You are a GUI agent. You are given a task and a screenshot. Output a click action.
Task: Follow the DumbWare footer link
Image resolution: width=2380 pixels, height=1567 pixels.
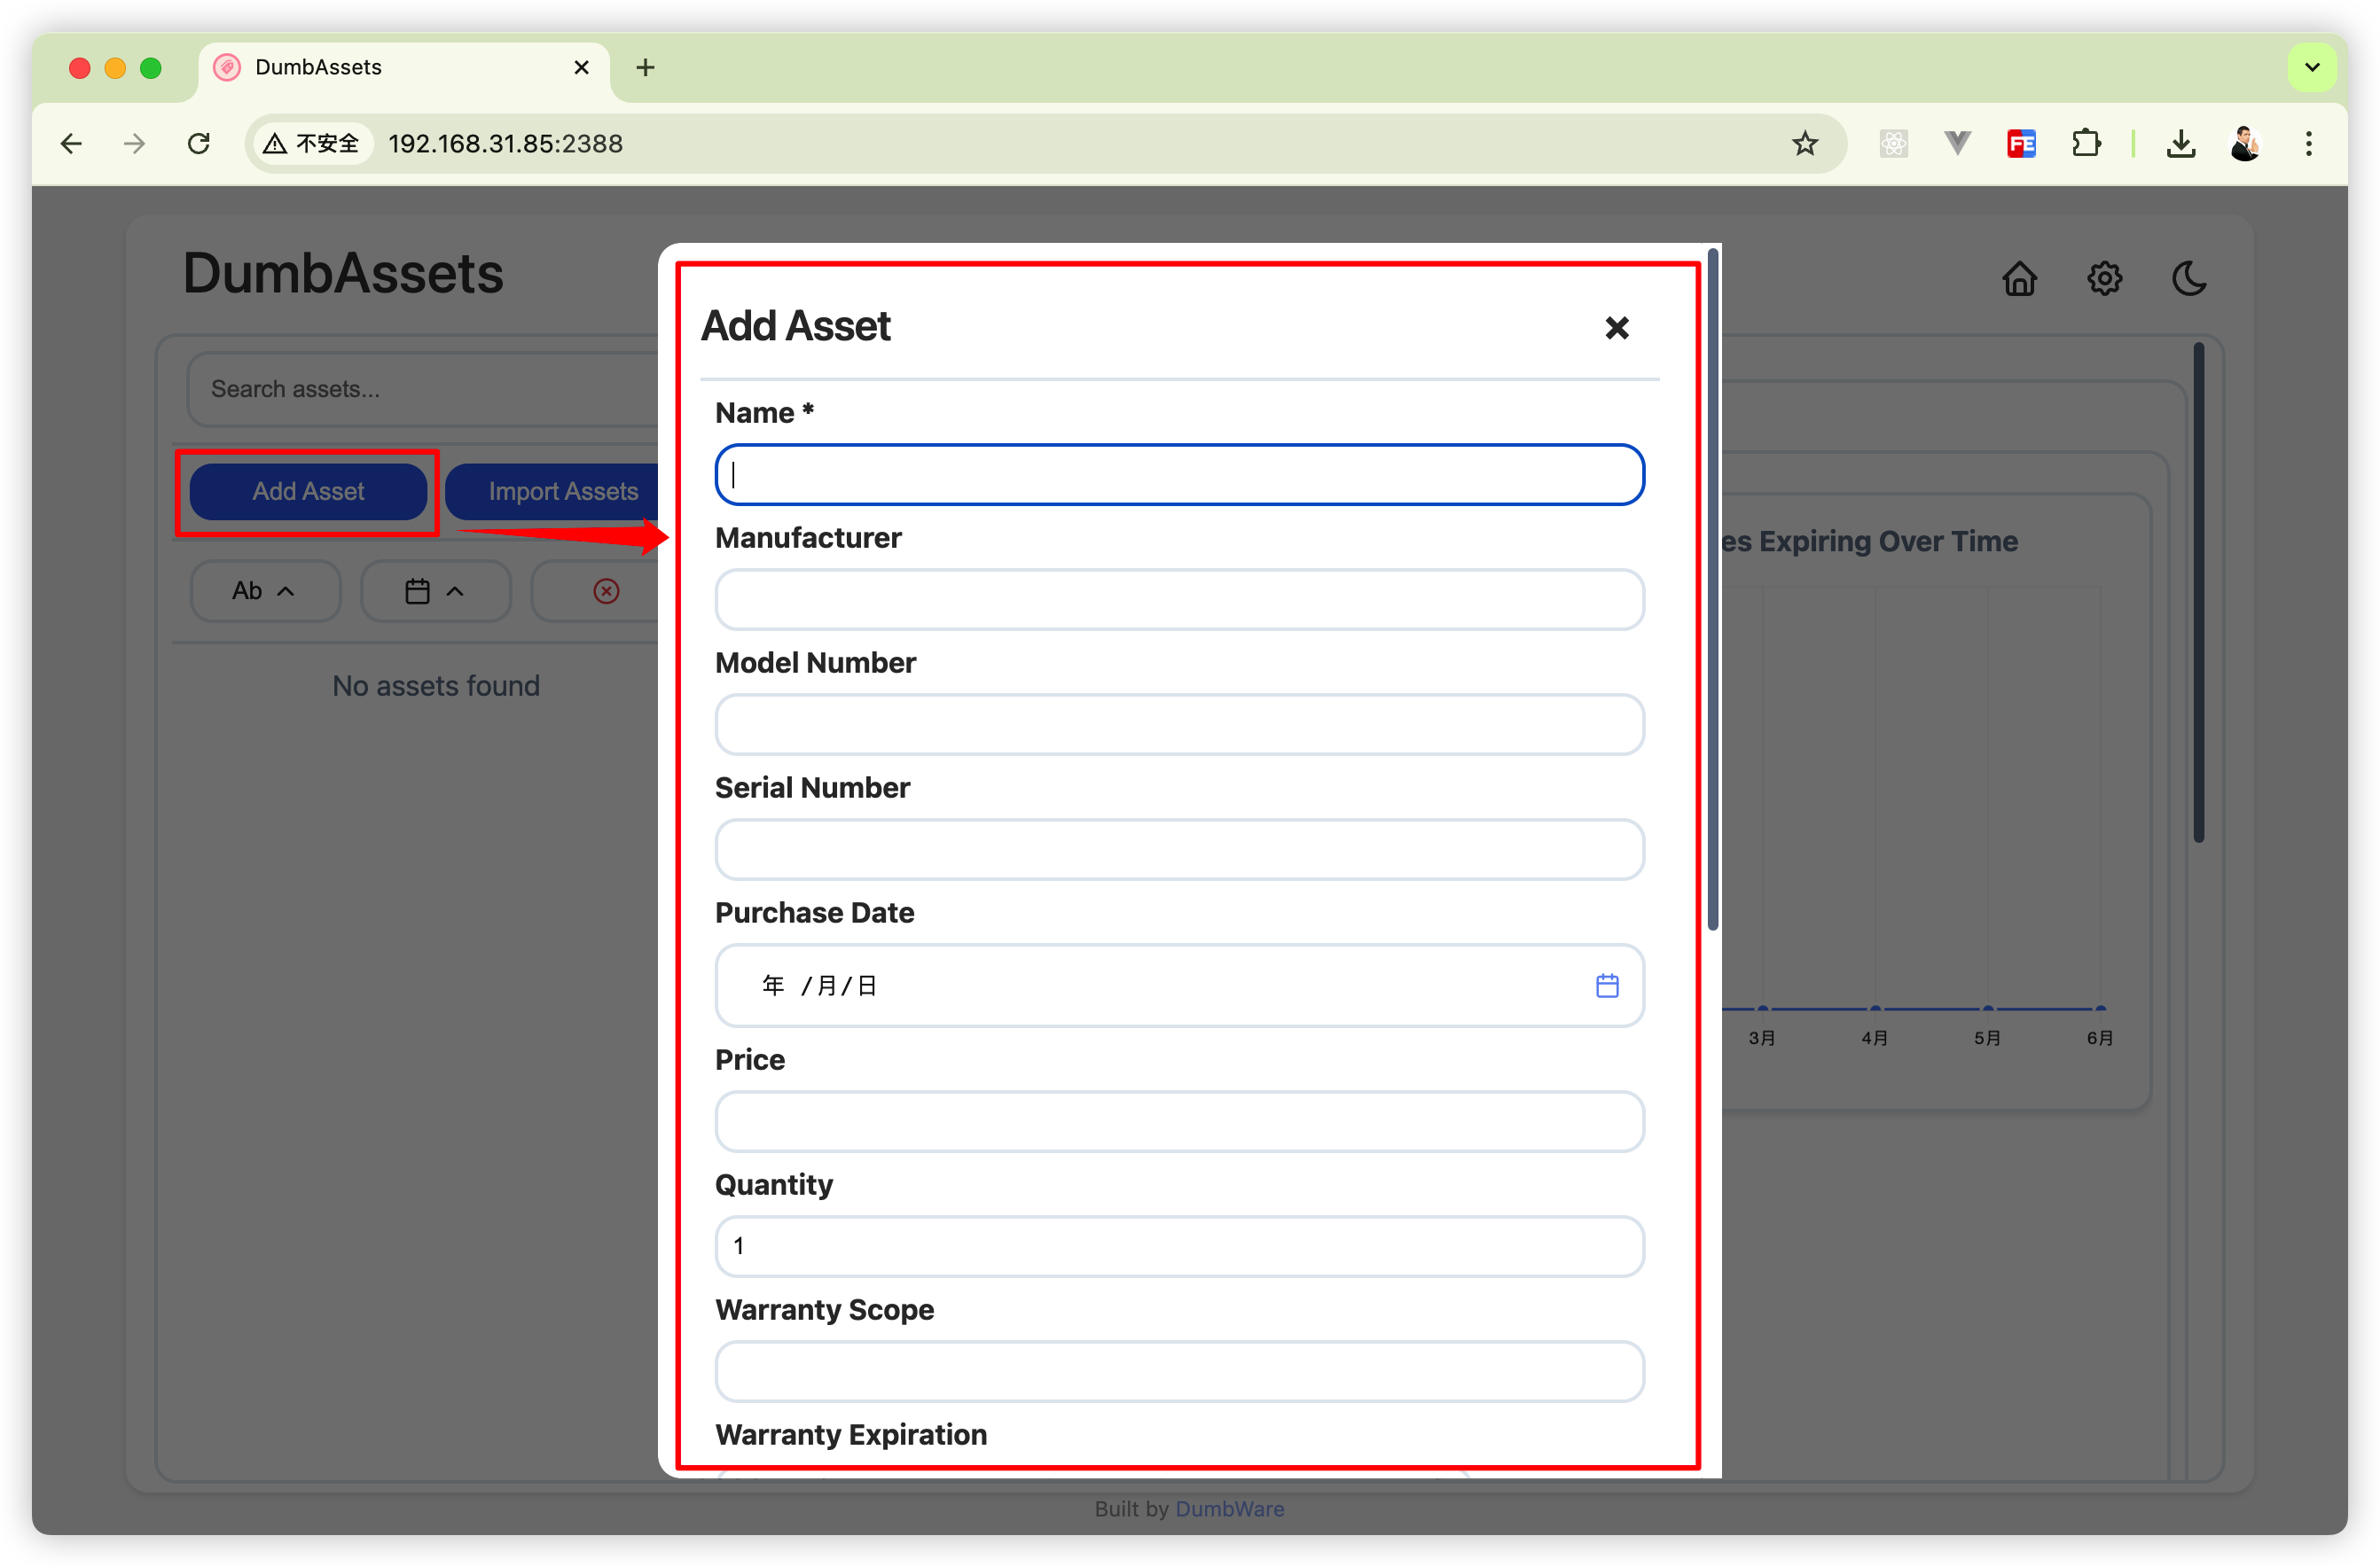click(x=1229, y=1508)
